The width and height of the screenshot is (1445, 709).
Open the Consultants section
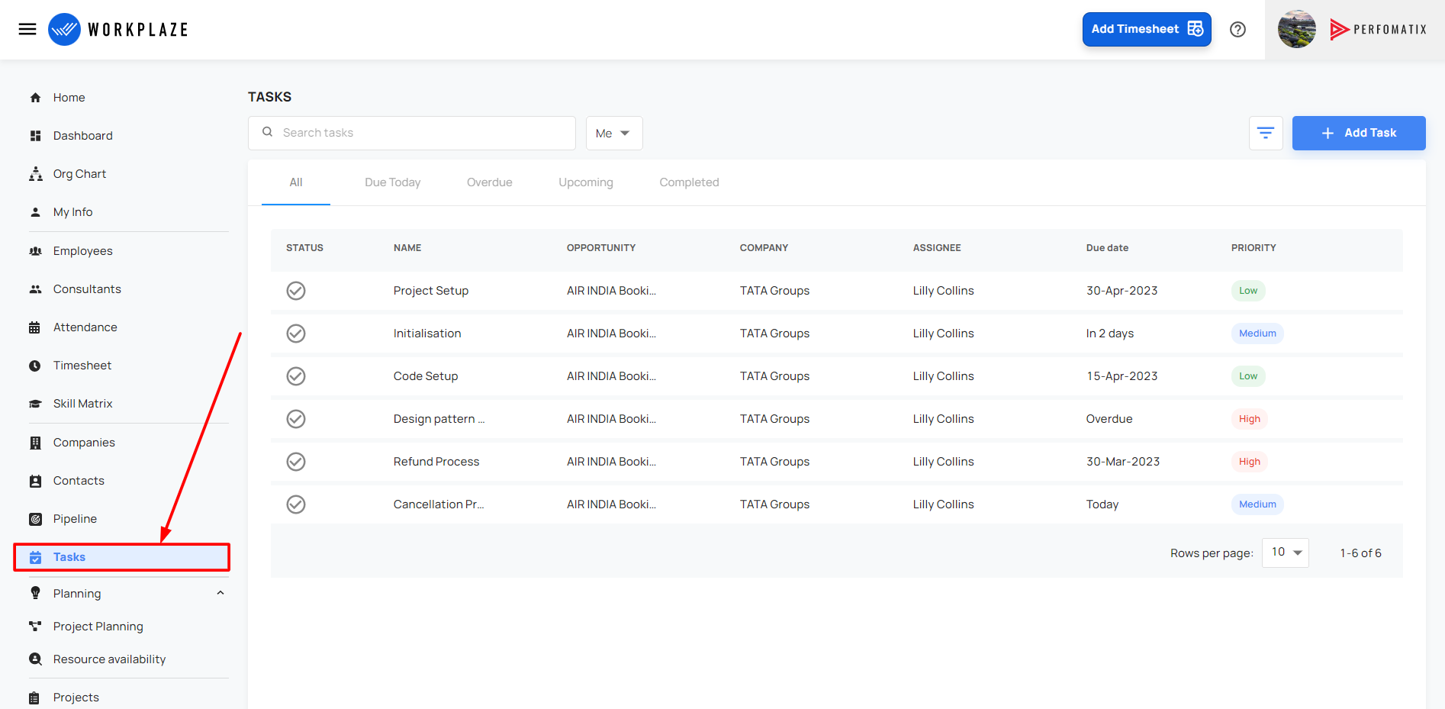[87, 289]
